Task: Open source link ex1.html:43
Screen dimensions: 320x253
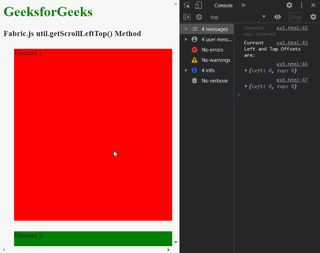Action: point(293,43)
